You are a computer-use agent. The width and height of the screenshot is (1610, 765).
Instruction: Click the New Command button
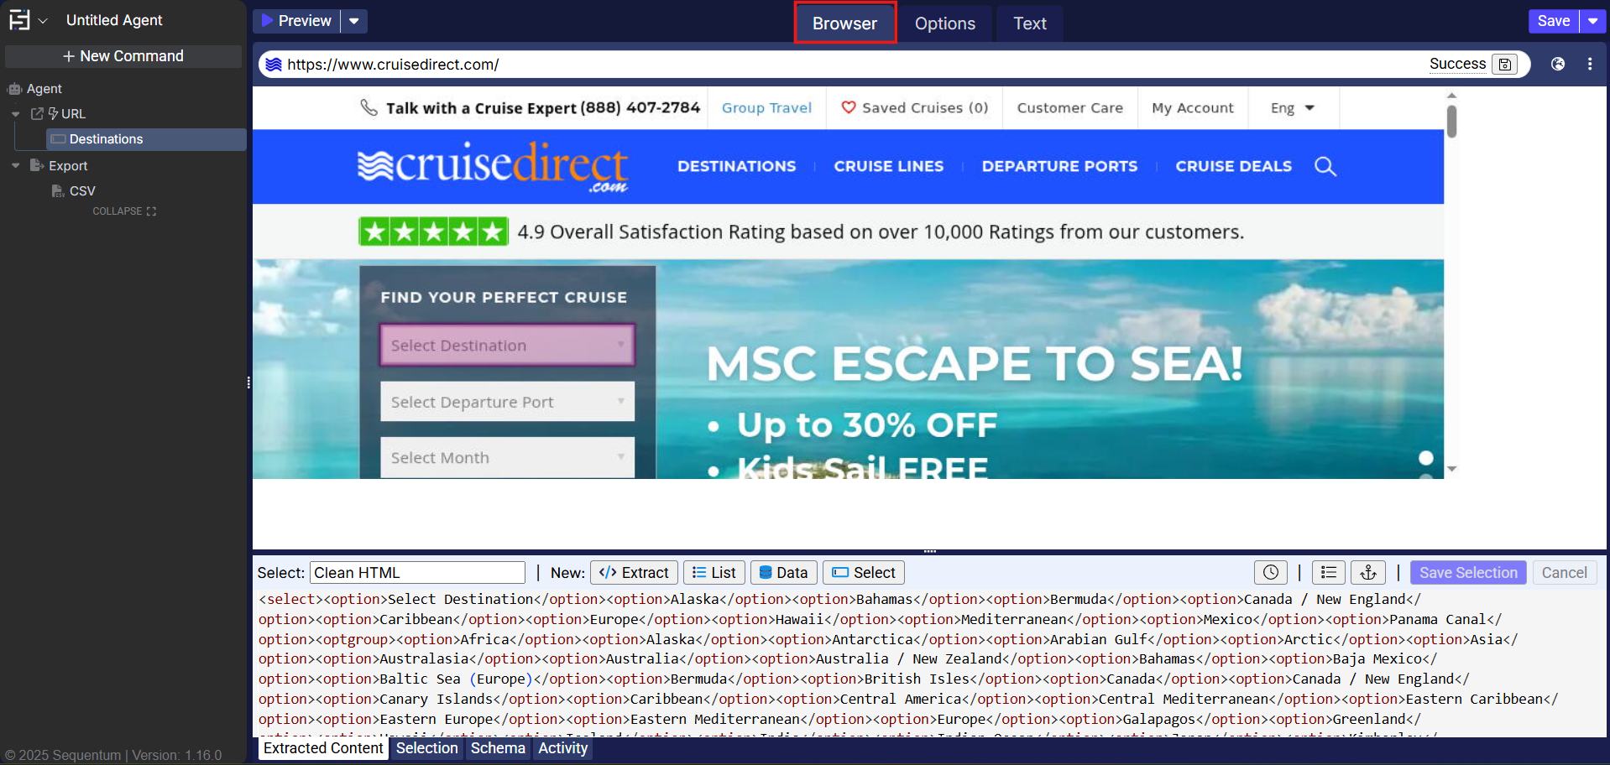point(123,56)
